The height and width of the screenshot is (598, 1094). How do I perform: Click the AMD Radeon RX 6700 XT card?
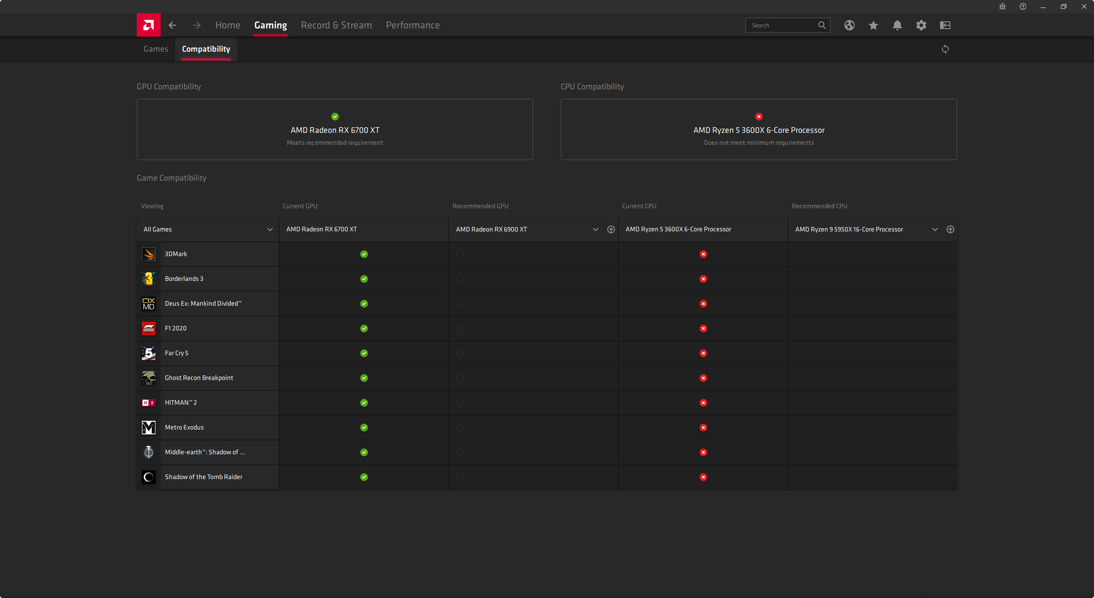(x=335, y=129)
